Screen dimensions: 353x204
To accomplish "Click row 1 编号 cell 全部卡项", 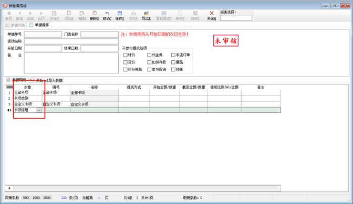I will (x=56, y=93).
